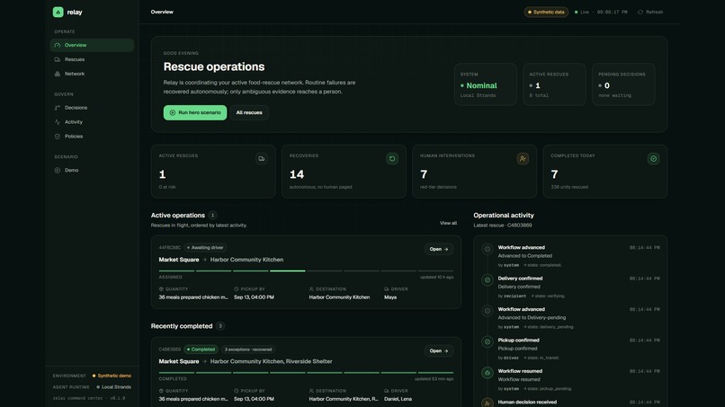Screen dimensions: 725x407
Task: Click the Driver icon in active rescue
Action: coord(387,289)
